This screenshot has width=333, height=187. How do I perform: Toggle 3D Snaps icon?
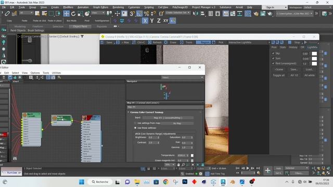(132, 14)
